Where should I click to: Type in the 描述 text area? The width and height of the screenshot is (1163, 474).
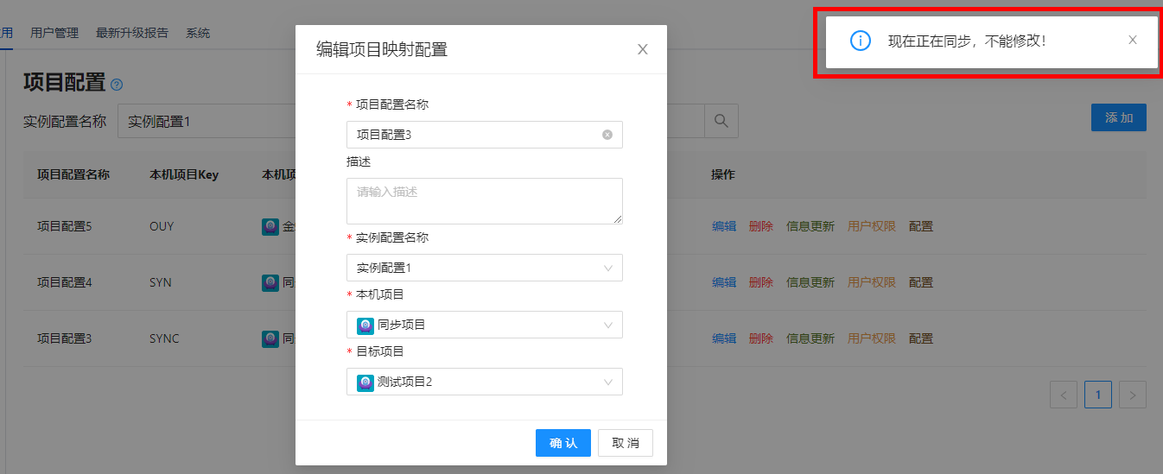[x=484, y=201]
